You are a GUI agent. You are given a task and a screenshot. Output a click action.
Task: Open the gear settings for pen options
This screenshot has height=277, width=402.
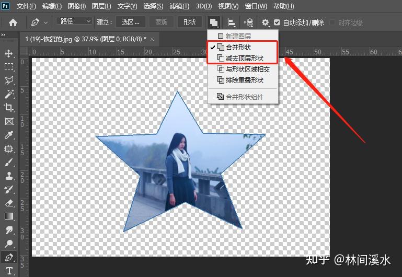point(266,22)
